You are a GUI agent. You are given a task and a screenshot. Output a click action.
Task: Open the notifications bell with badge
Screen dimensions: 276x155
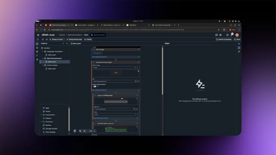pyautogui.click(x=232, y=34)
